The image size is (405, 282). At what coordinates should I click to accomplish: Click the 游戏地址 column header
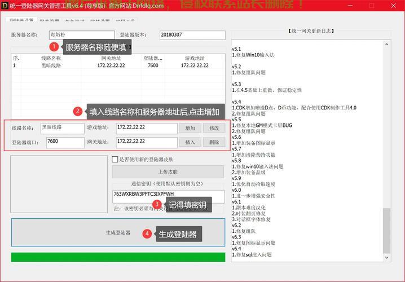[195, 58]
